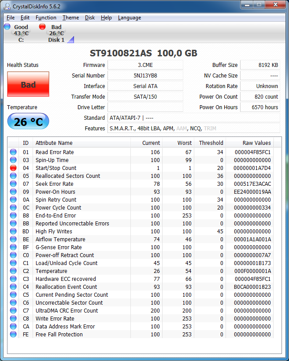Click the status icon for Spin Retry Count
The width and height of the screenshot is (289, 361).
coord(13,199)
